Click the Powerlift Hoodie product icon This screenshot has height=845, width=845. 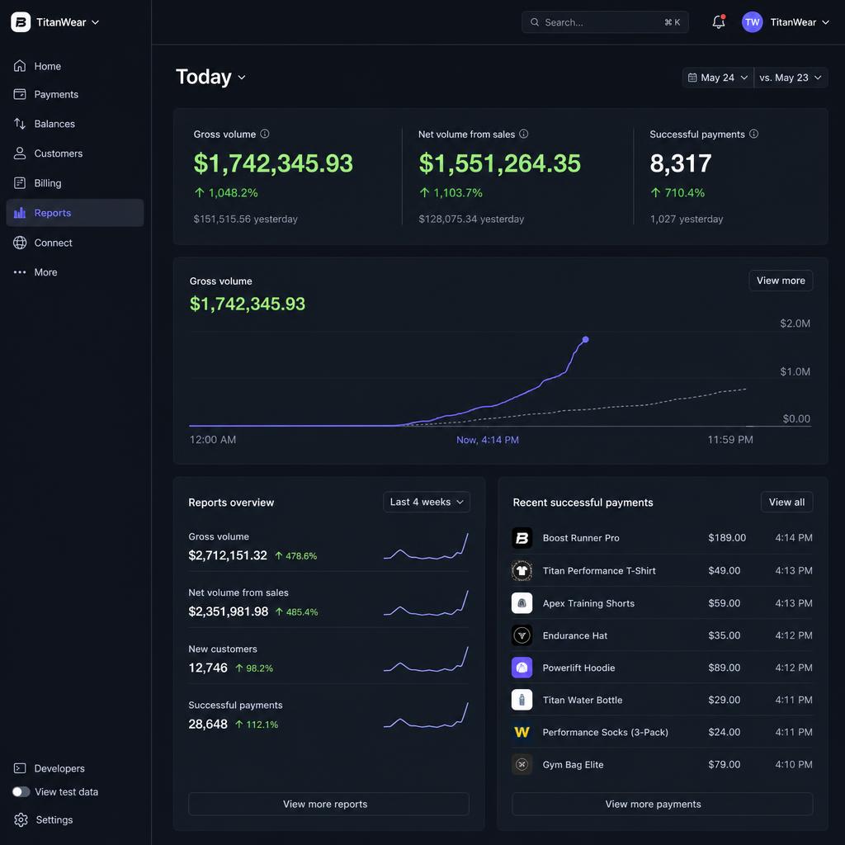(522, 668)
